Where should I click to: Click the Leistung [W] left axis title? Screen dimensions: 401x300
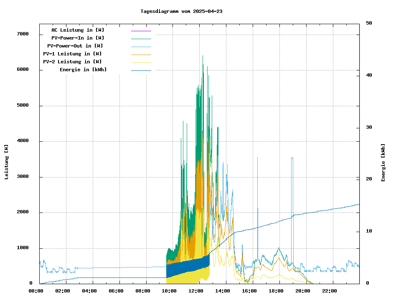(7, 162)
